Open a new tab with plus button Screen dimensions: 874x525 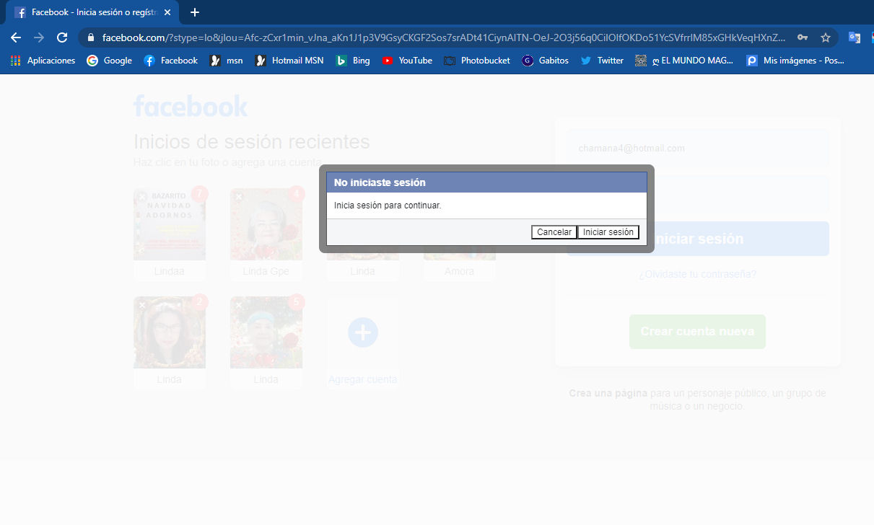coord(195,12)
